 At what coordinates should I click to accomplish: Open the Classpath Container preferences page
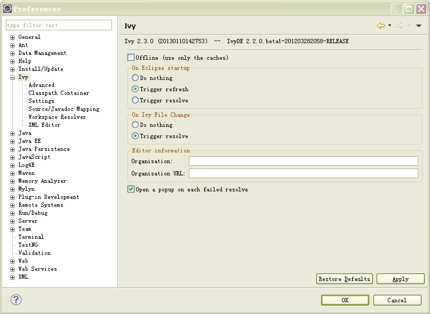tap(59, 93)
